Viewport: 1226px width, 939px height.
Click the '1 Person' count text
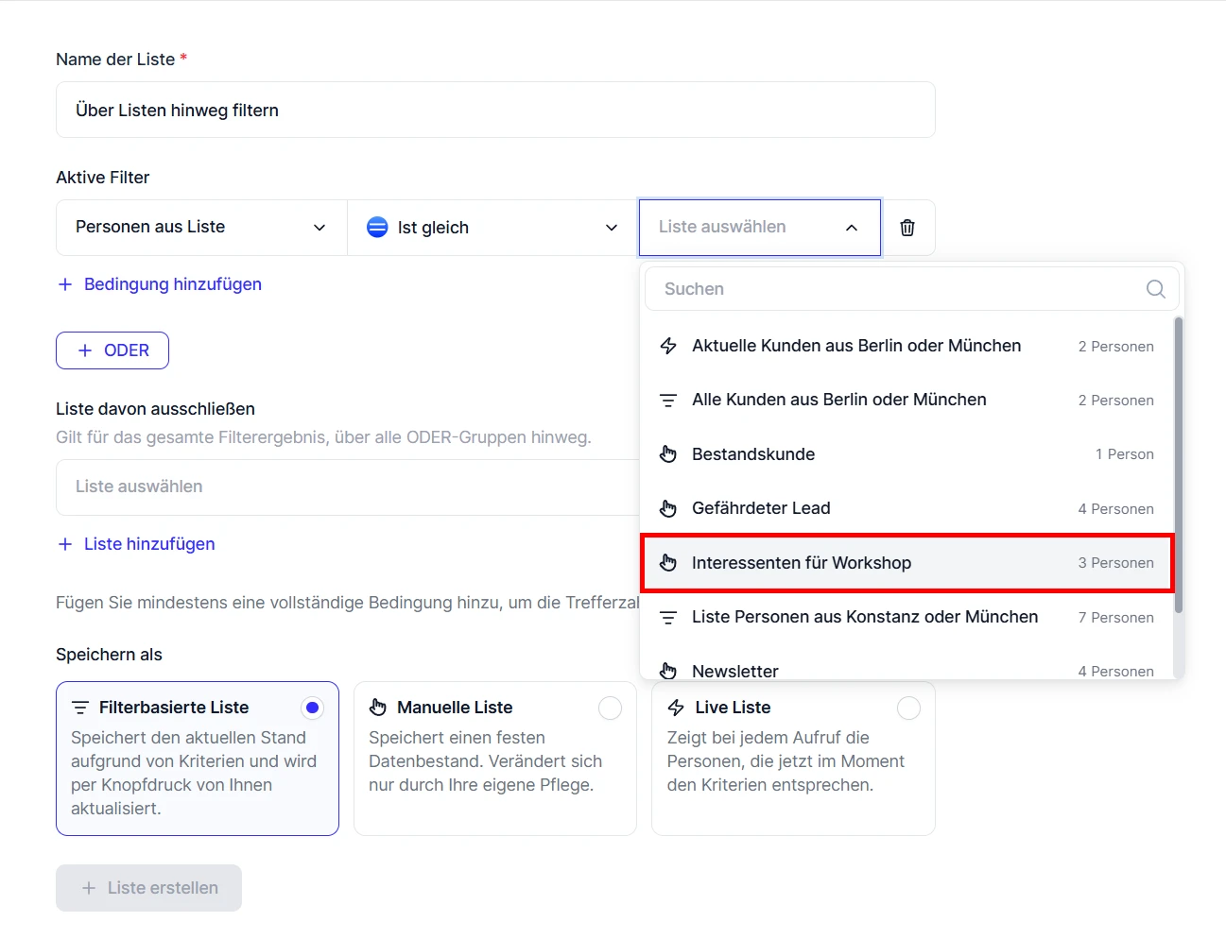tap(1124, 454)
